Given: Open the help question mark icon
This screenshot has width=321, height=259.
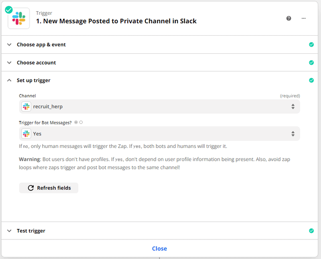Looking at the screenshot, I should (x=288, y=18).
